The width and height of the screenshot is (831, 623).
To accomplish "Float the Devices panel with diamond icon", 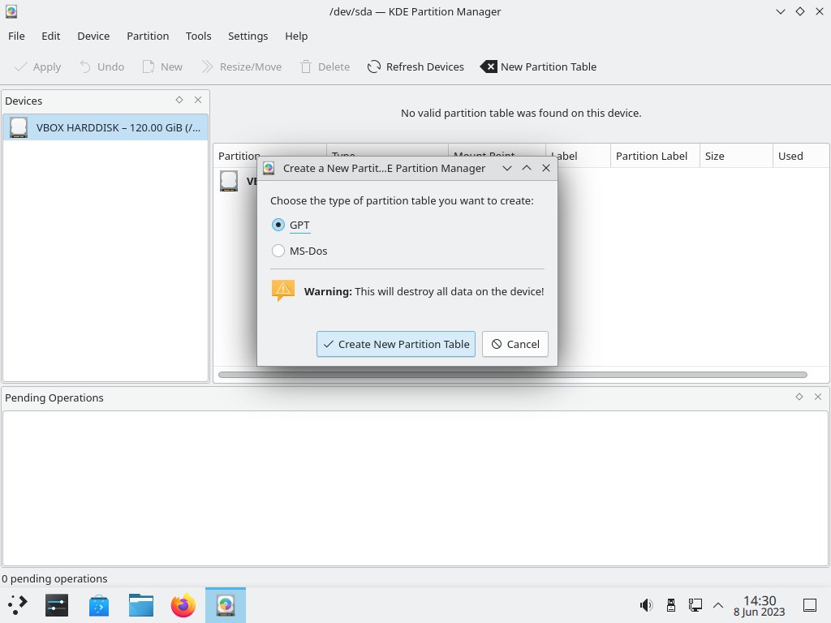I will 179,100.
